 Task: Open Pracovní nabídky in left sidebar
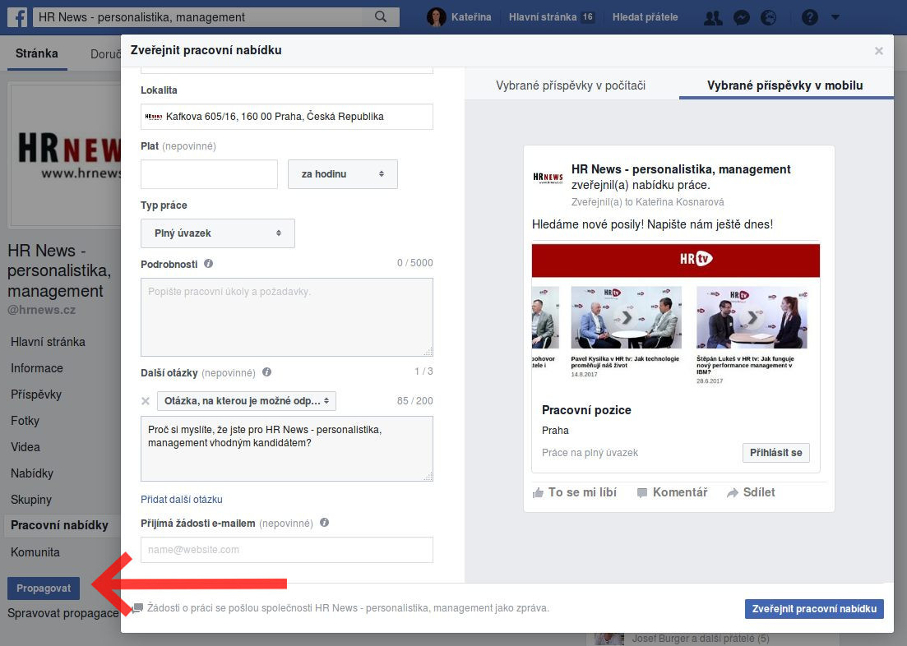click(59, 525)
